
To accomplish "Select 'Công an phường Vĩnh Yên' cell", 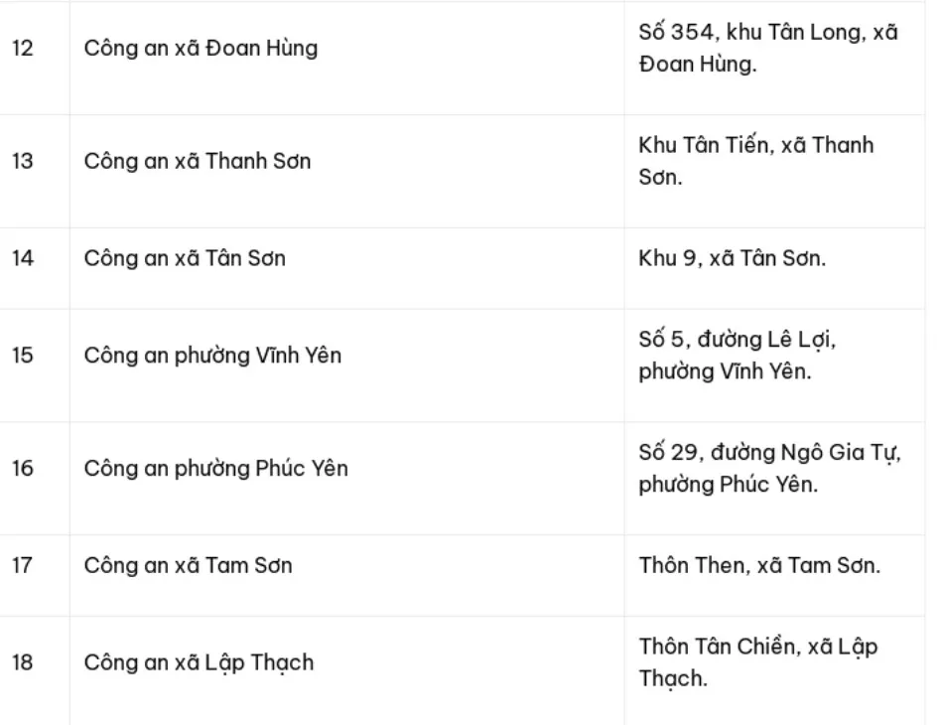I will coord(346,365).
